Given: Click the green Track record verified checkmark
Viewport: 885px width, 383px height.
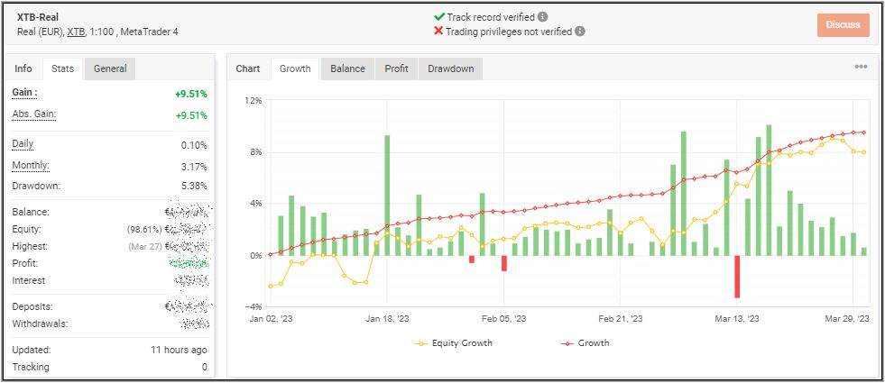Looking at the screenshot, I should point(438,16).
